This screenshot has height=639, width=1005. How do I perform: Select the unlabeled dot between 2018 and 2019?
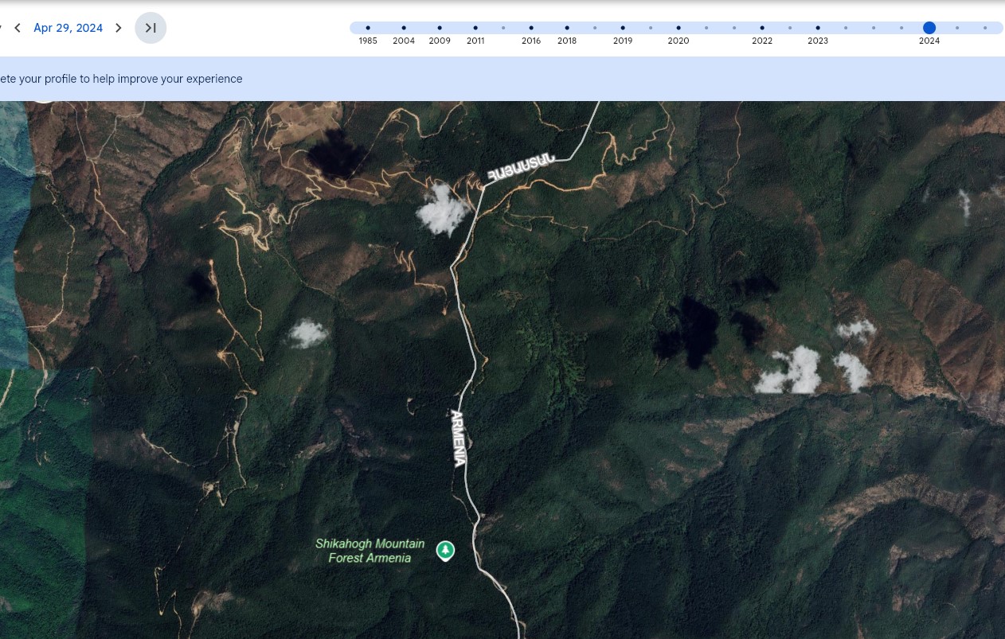(x=595, y=28)
